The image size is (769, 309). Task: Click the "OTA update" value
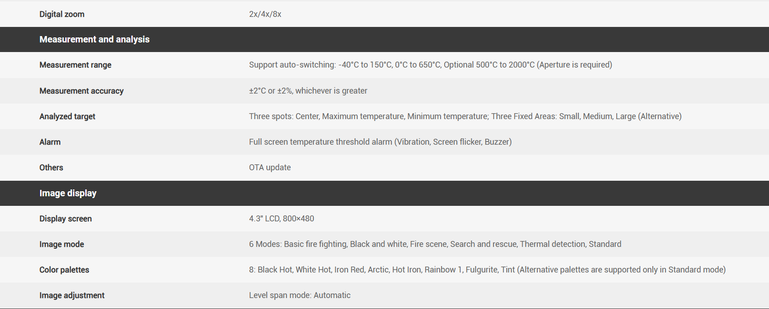(x=270, y=168)
